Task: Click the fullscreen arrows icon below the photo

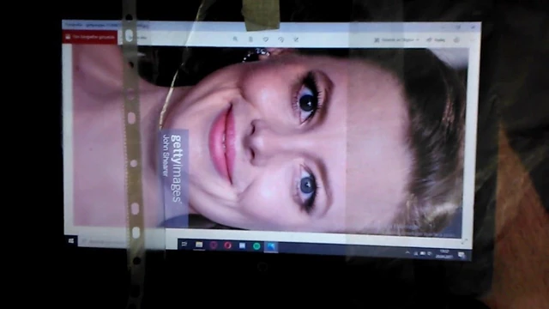Action: click(x=465, y=241)
